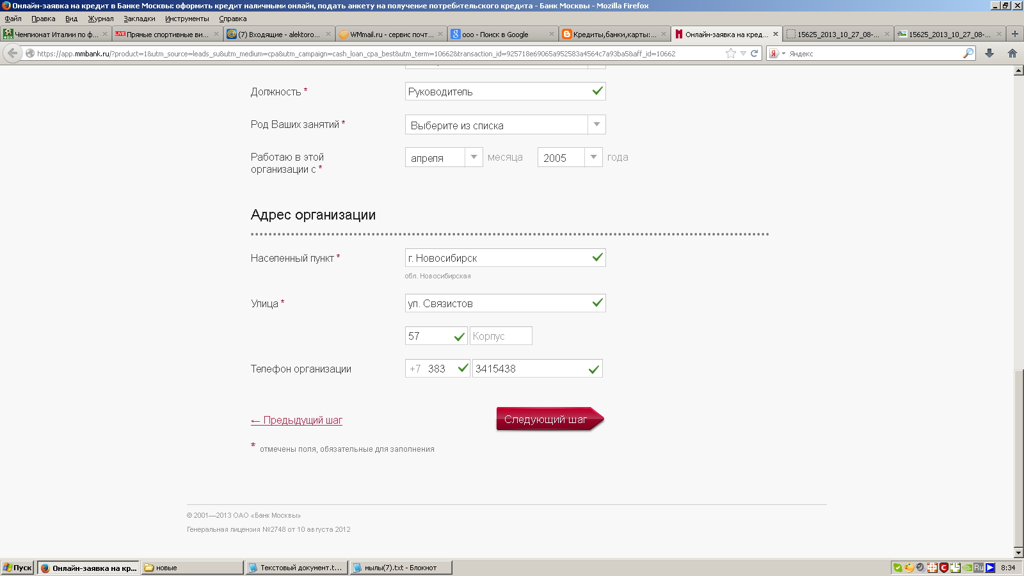Image resolution: width=1024 pixels, height=576 pixels.
Task: Open Текстовый документ taskbar window
Action: 296,568
